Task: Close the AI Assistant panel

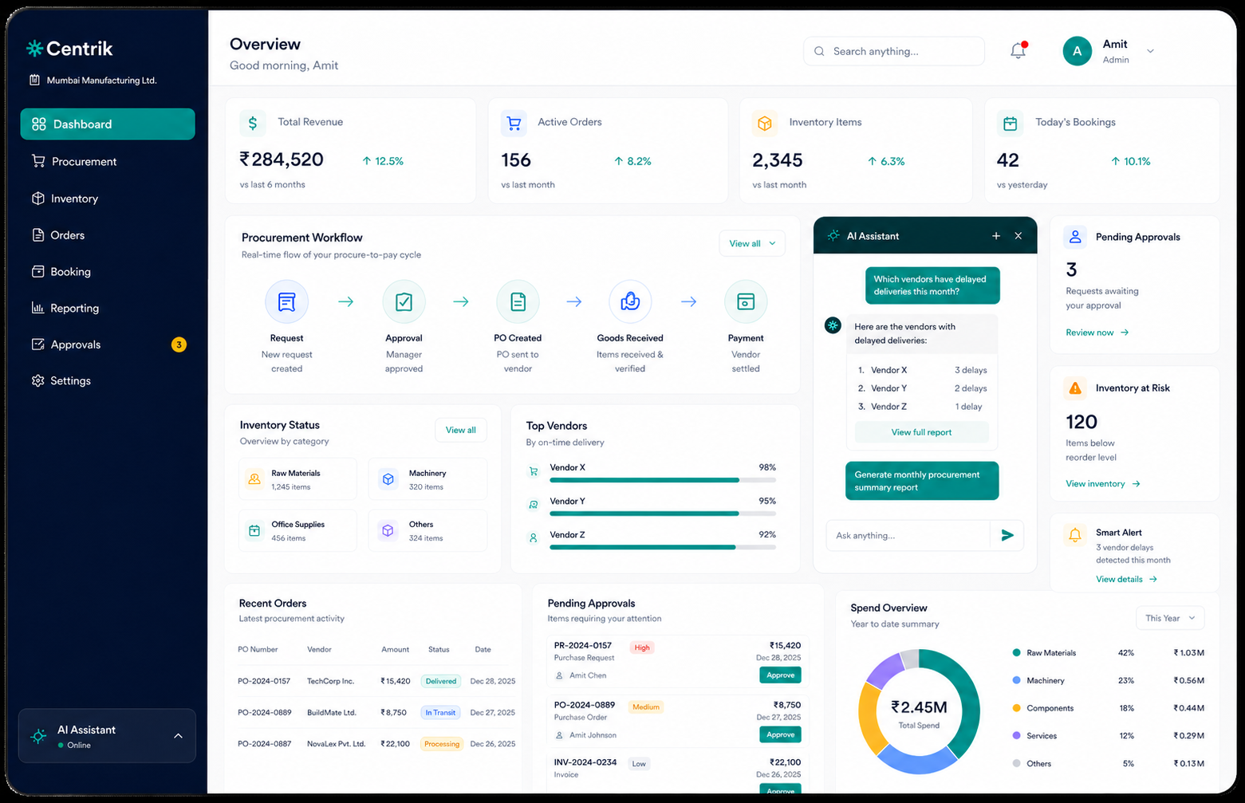Action: coord(1018,236)
